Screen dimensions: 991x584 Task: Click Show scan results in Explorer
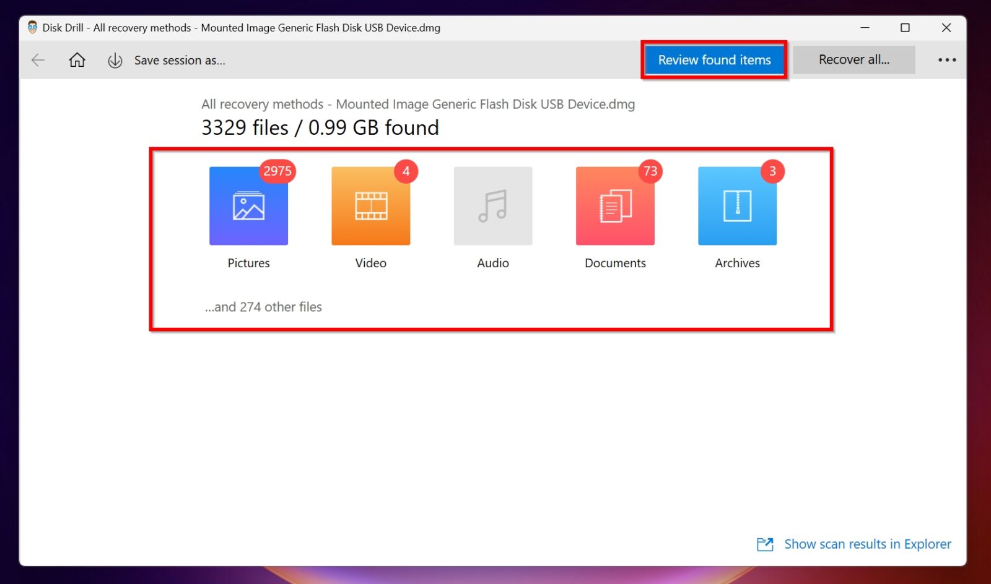coord(867,544)
